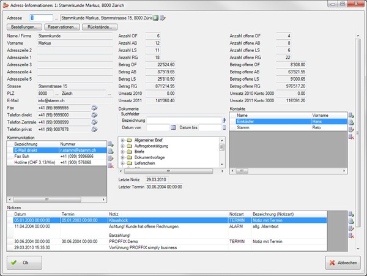Open the Bestellungen dialog
The image size is (367, 276).
tap(25, 28)
